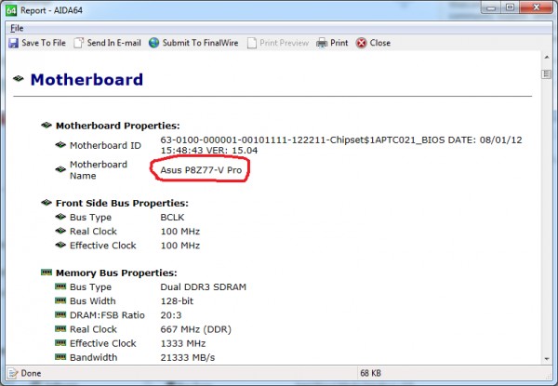This screenshot has width=558, height=386.
Task: Click the Submit To FinalWire globe icon
Action: [153, 43]
